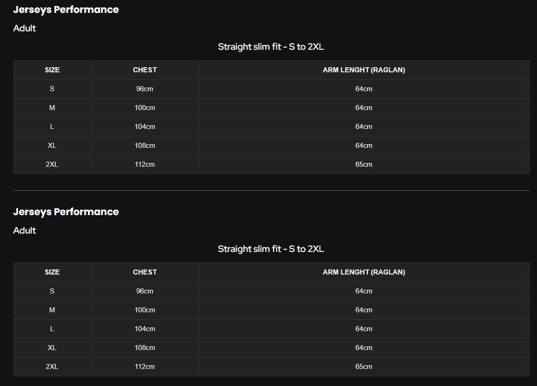
Task: Click the top 'Jerseys Performance' heading
Action: (66, 10)
